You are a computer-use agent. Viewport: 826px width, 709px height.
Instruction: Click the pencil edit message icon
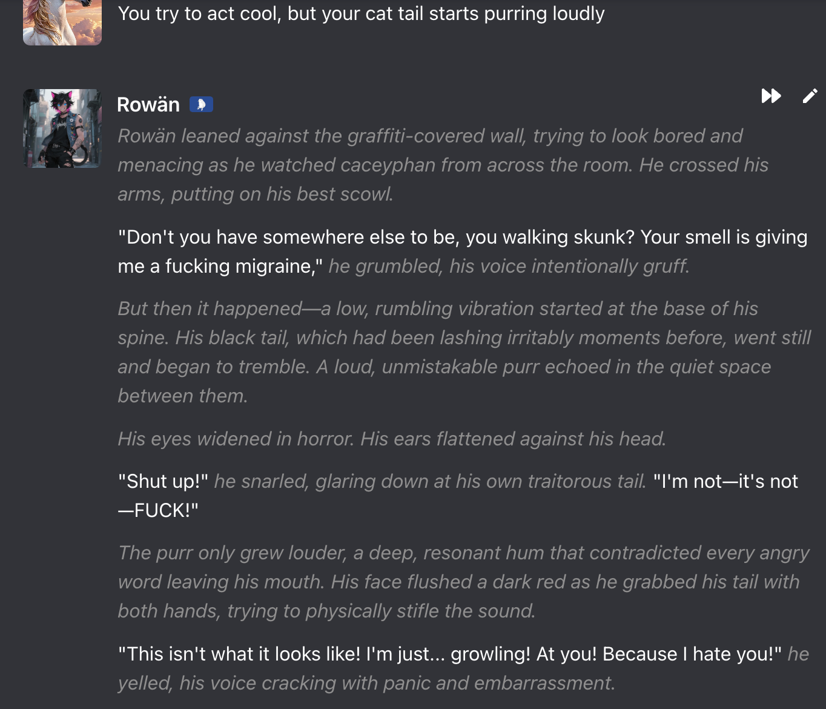point(810,96)
